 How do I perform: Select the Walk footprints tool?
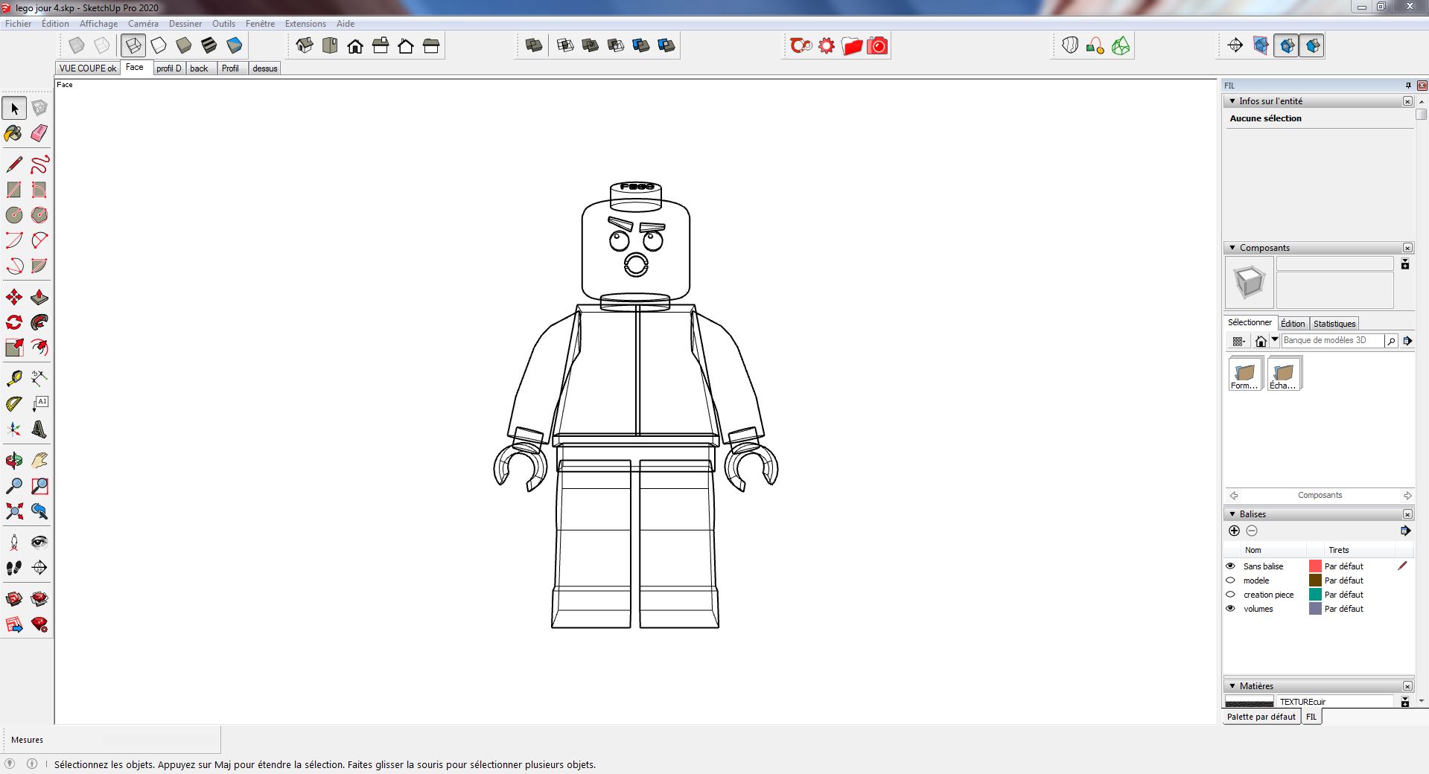point(14,568)
